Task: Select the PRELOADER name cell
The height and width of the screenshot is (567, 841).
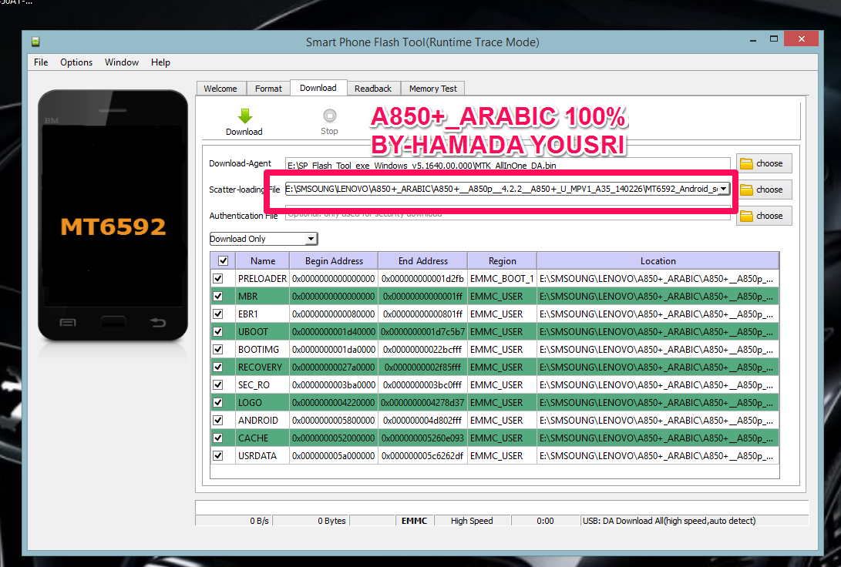Action: tap(262, 279)
